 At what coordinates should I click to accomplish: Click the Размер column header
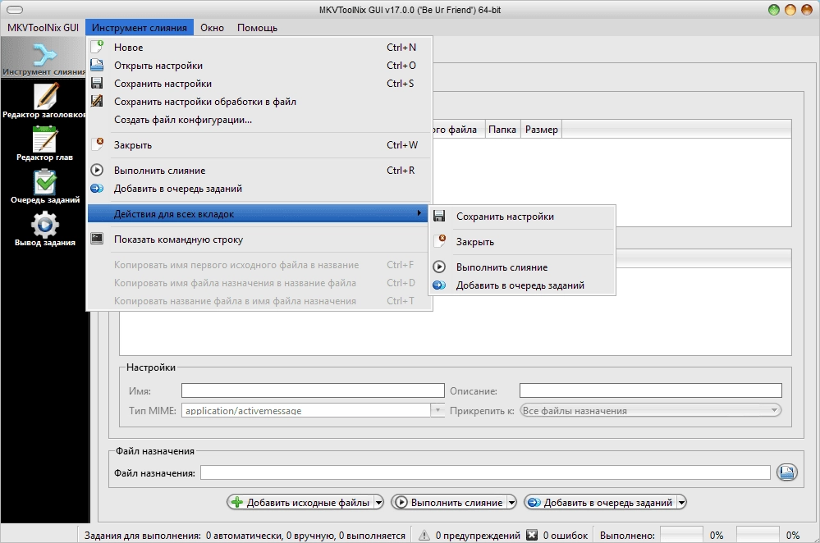[x=541, y=129]
